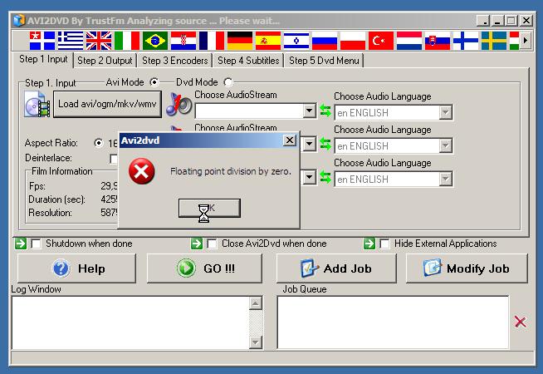Screen dimensions: 543x374
Task: Click Log Window scrollbar down arrow
Action: click(256, 342)
